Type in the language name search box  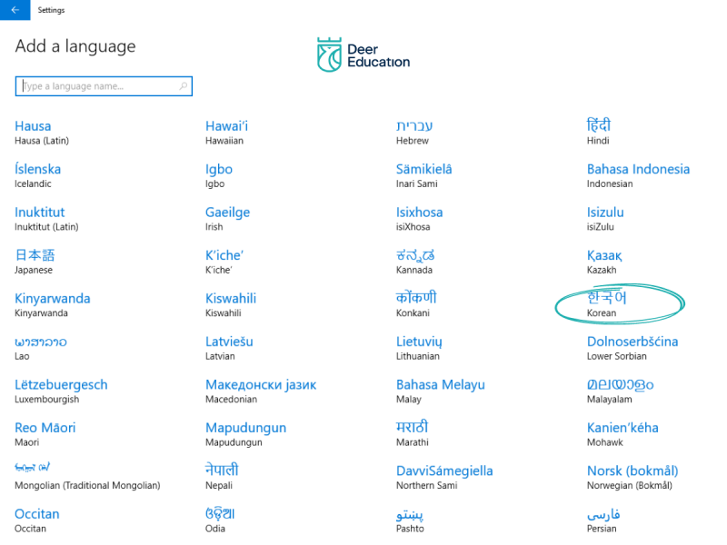tap(95, 86)
